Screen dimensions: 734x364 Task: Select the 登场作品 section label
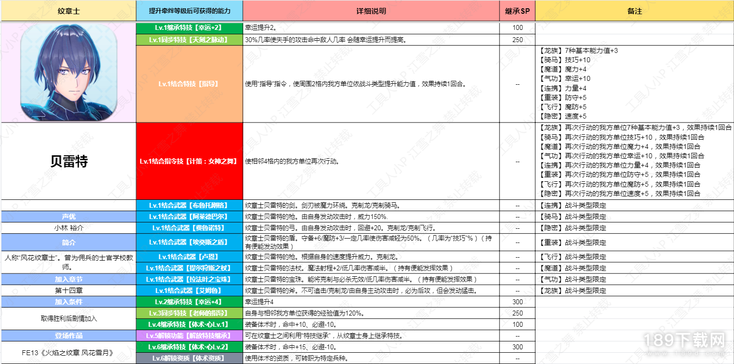[x=69, y=336]
